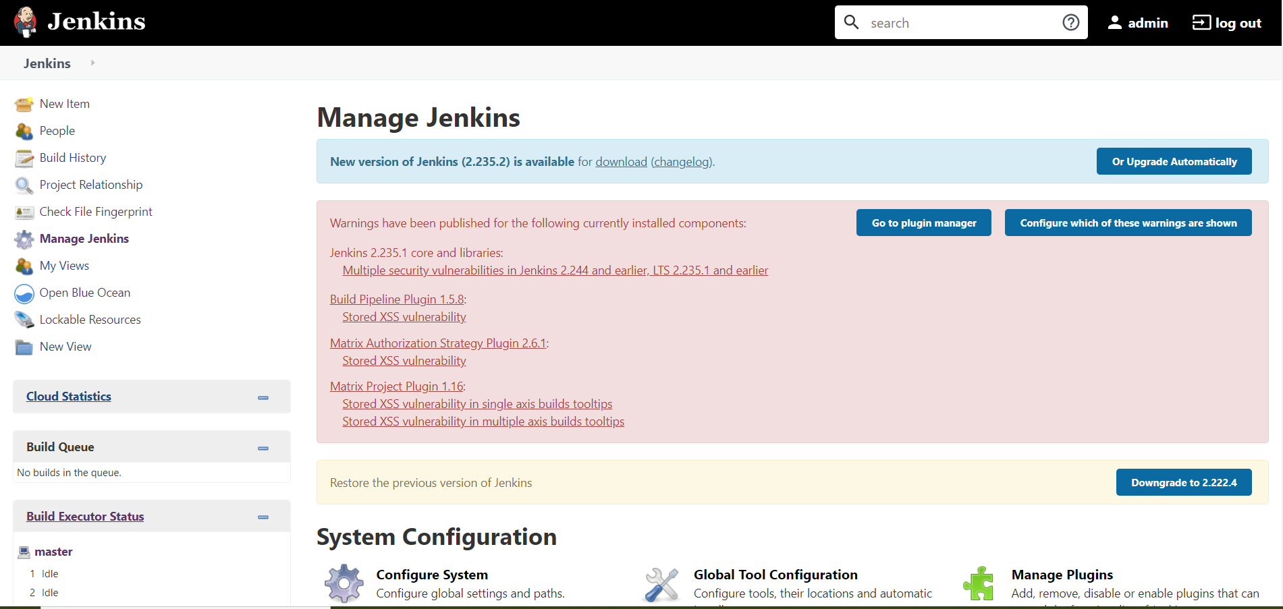Screen dimensions: 1283x609
Task: Open My Views from sidebar
Action: pos(65,266)
